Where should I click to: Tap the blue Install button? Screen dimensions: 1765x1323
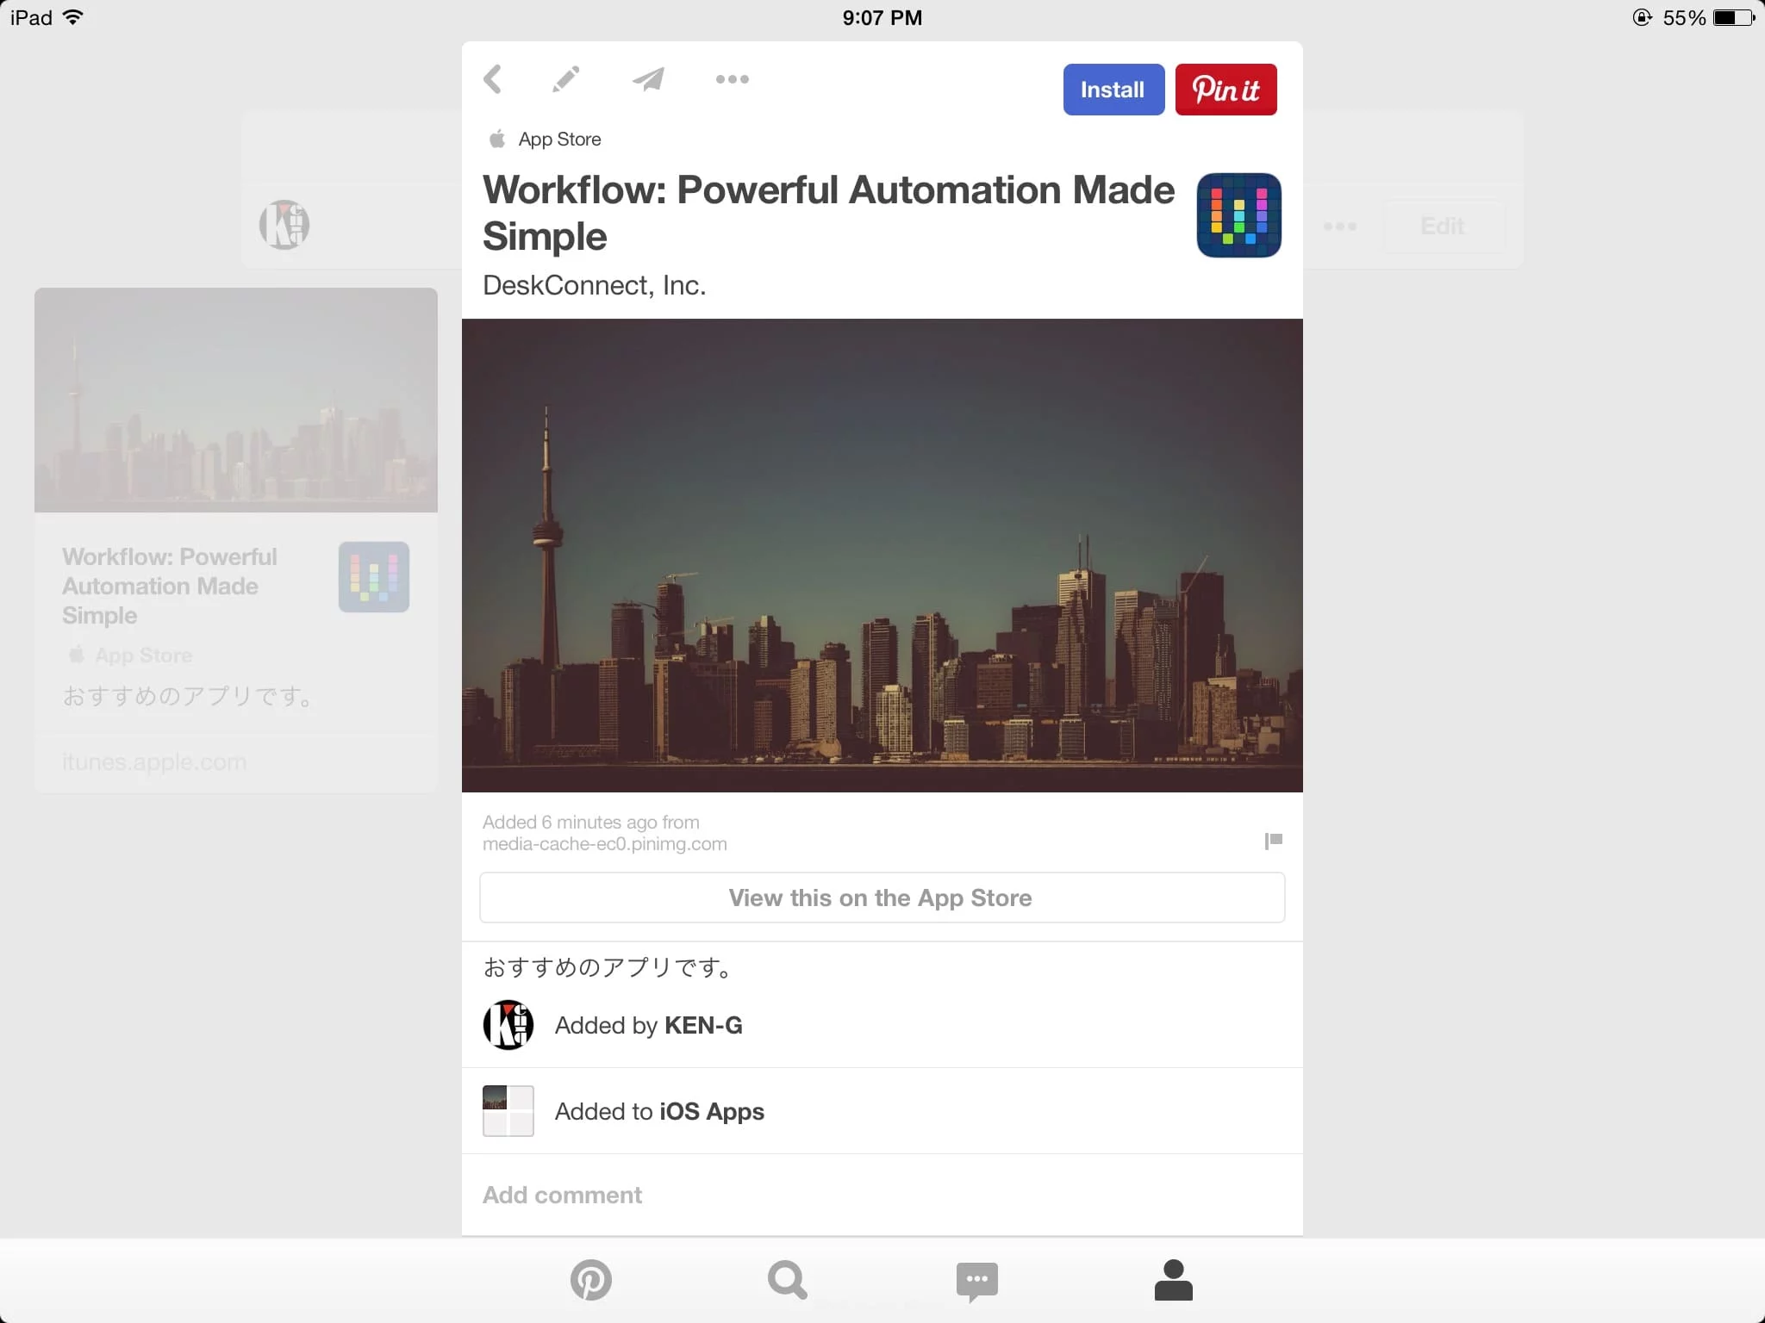pos(1113,90)
